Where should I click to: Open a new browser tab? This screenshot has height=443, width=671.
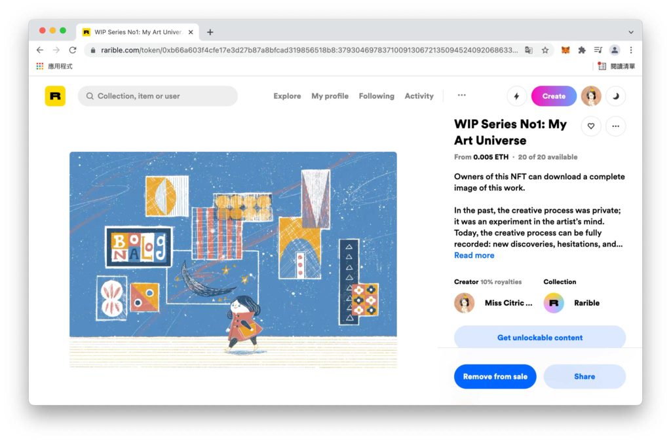click(210, 32)
